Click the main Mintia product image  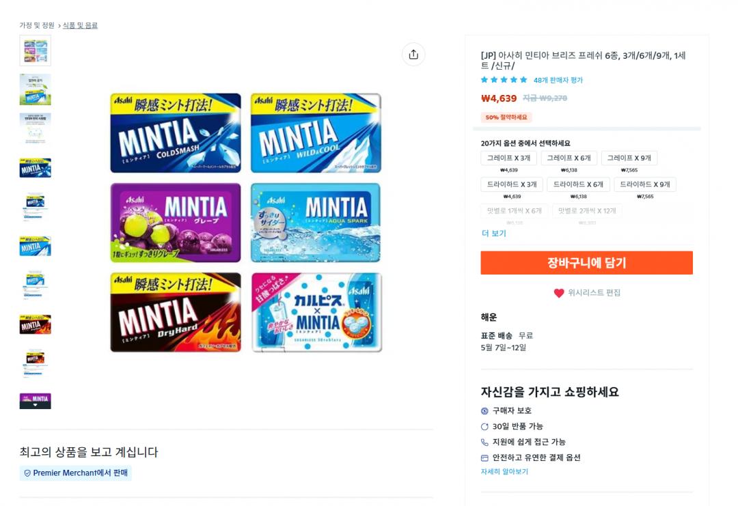tap(246, 223)
